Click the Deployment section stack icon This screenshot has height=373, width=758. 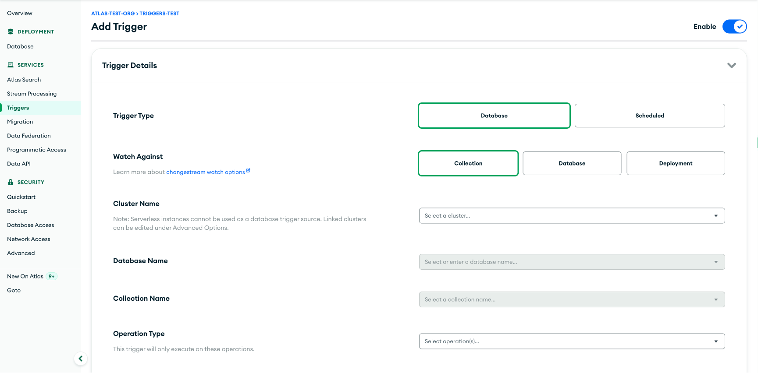coord(11,32)
